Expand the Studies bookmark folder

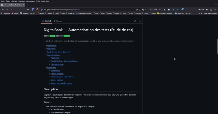pos(49,14)
